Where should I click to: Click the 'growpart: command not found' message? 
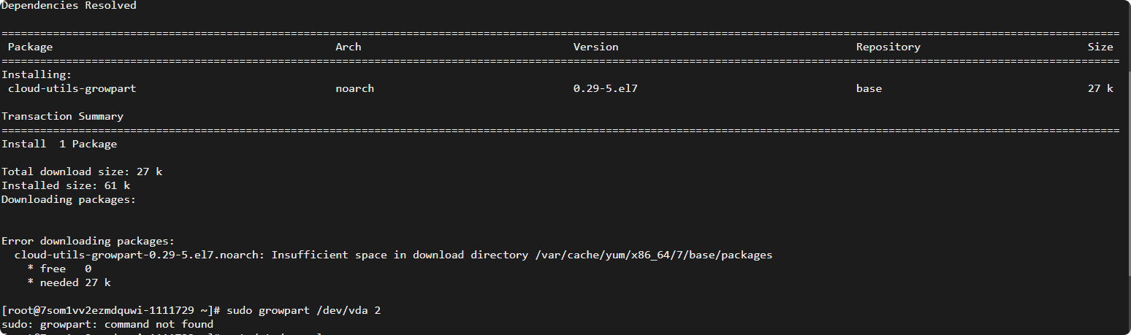coord(127,324)
